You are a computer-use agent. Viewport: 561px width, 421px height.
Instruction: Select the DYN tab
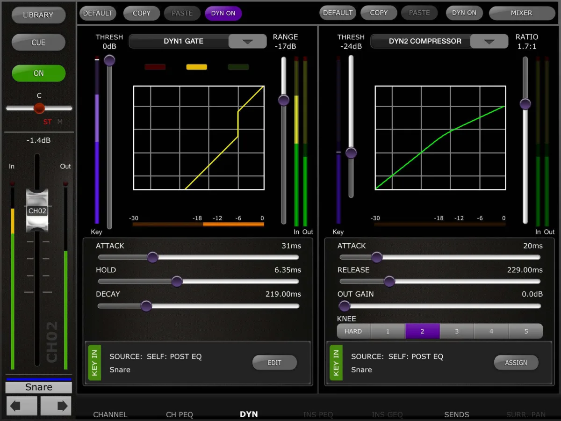point(249,414)
